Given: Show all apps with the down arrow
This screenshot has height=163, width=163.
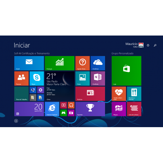Looking at the screenshot, I should point(16,121).
